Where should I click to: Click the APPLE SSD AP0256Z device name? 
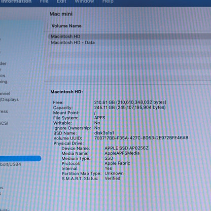(126, 148)
